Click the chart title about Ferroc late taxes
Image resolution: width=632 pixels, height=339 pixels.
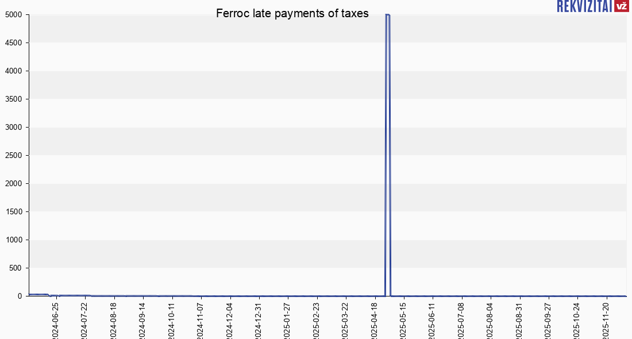point(292,13)
